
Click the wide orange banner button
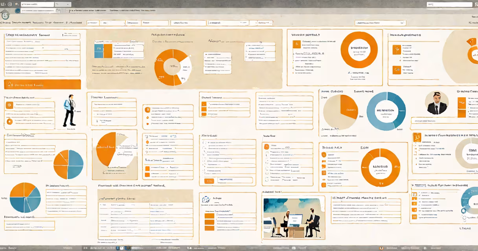tap(42, 84)
